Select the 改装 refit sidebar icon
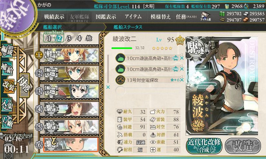Screen dimensions: 266x159 click(9, 86)
